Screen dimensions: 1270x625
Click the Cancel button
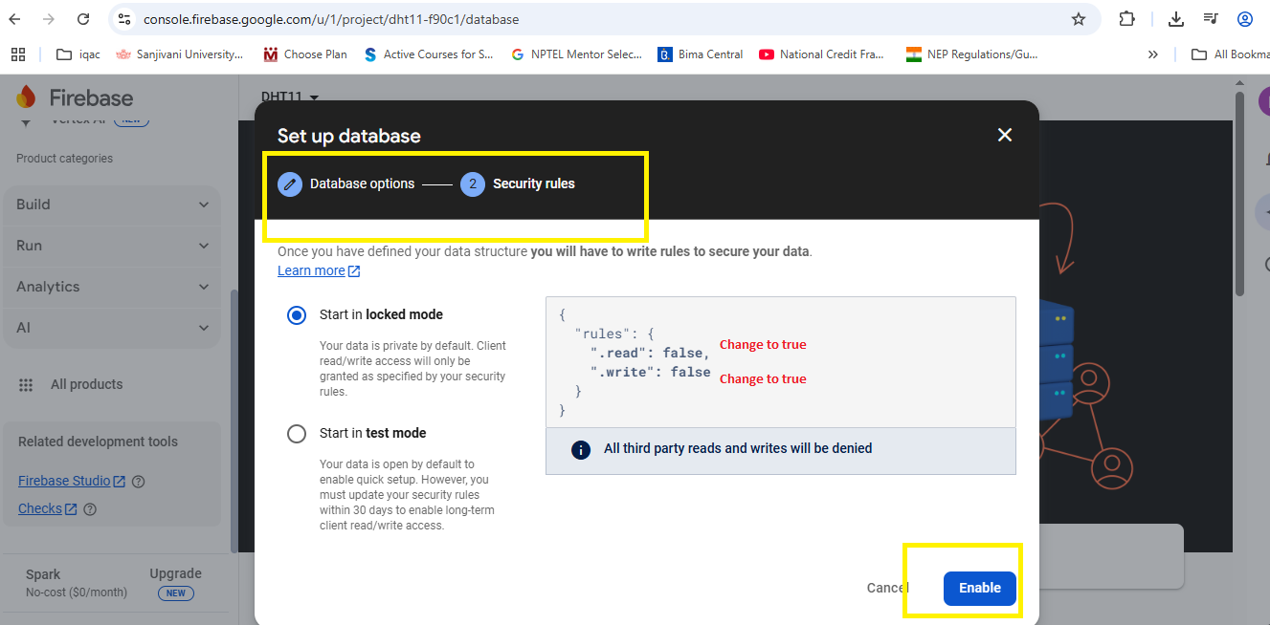(x=887, y=588)
